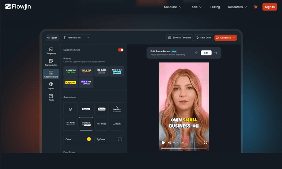
Task: Click the Back button
Action: coord(52,38)
